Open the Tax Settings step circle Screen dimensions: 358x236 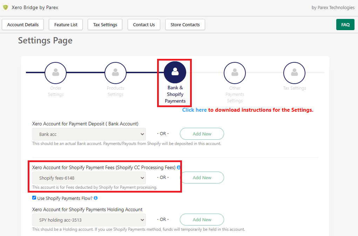click(x=294, y=73)
